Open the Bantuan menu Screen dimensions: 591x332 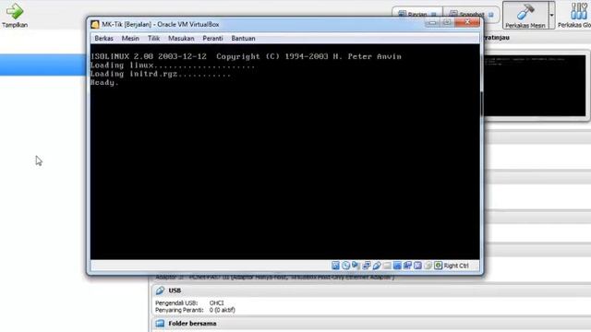243,39
